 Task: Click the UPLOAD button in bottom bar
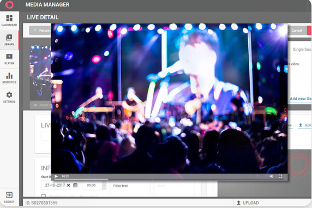(x=248, y=203)
